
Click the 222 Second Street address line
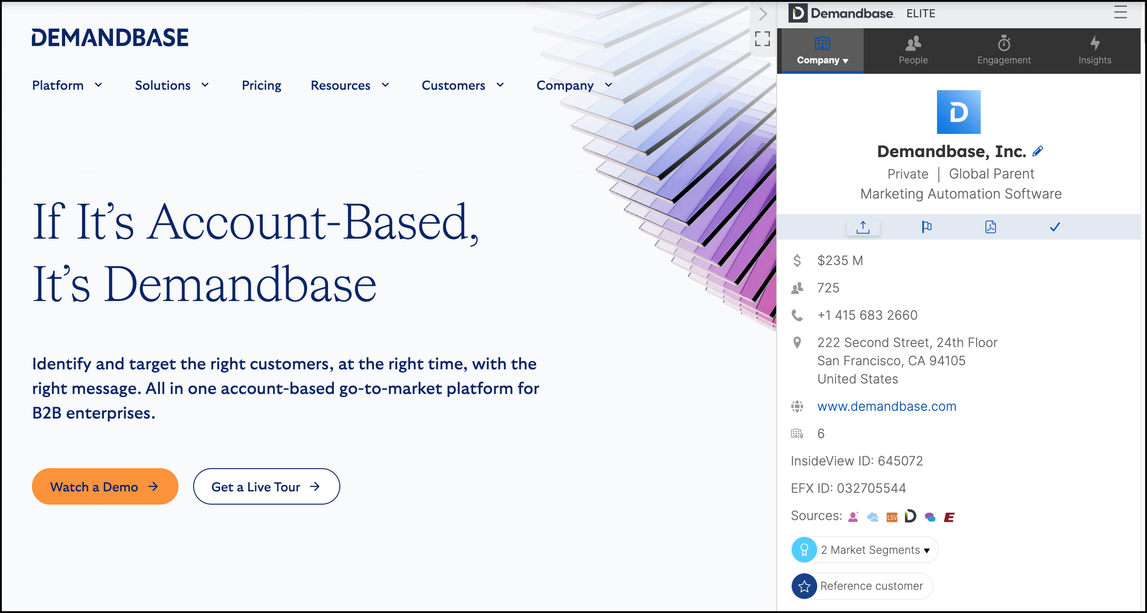(907, 342)
